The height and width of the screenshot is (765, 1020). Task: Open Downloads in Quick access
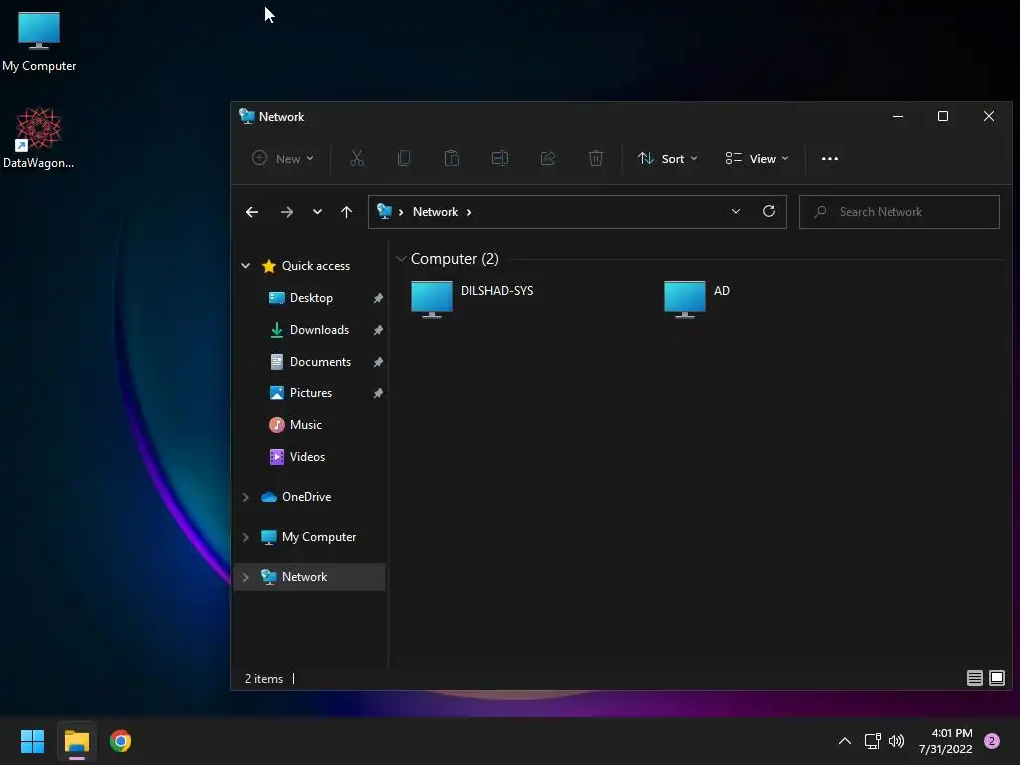[319, 330]
